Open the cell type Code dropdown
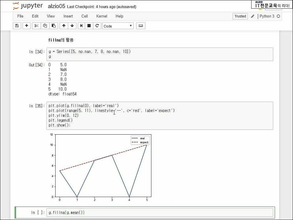This screenshot has height=220, width=293. coord(118,26)
